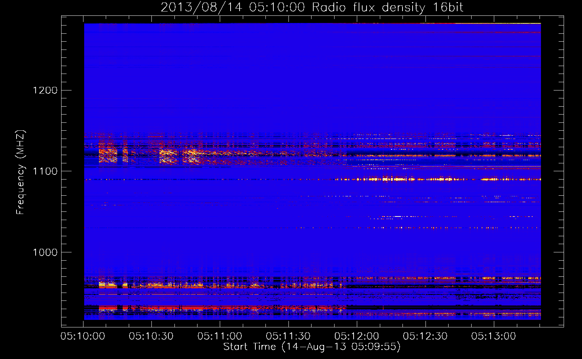This screenshot has height=359, width=582.
Task: Click the 1000 frequency tick label
Action: click(x=45, y=252)
